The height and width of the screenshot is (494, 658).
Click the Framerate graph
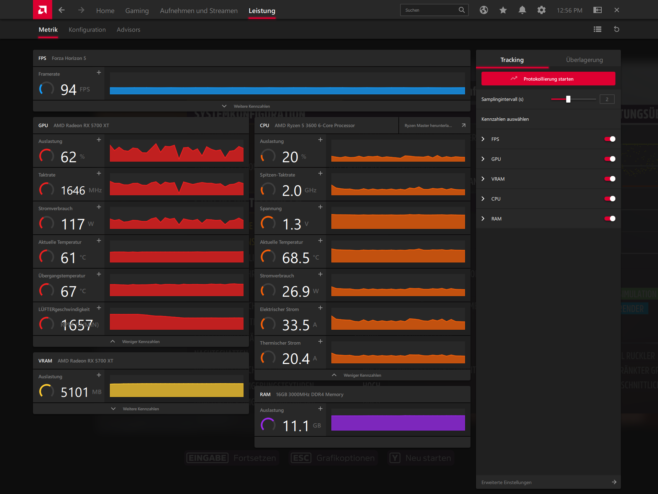[x=287, y=83]
